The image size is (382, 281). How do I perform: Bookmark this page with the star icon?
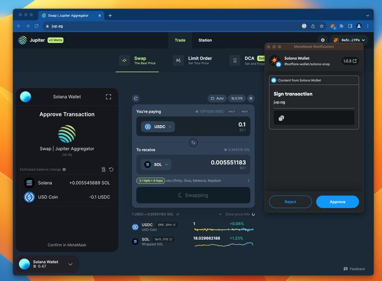(322, 26)
